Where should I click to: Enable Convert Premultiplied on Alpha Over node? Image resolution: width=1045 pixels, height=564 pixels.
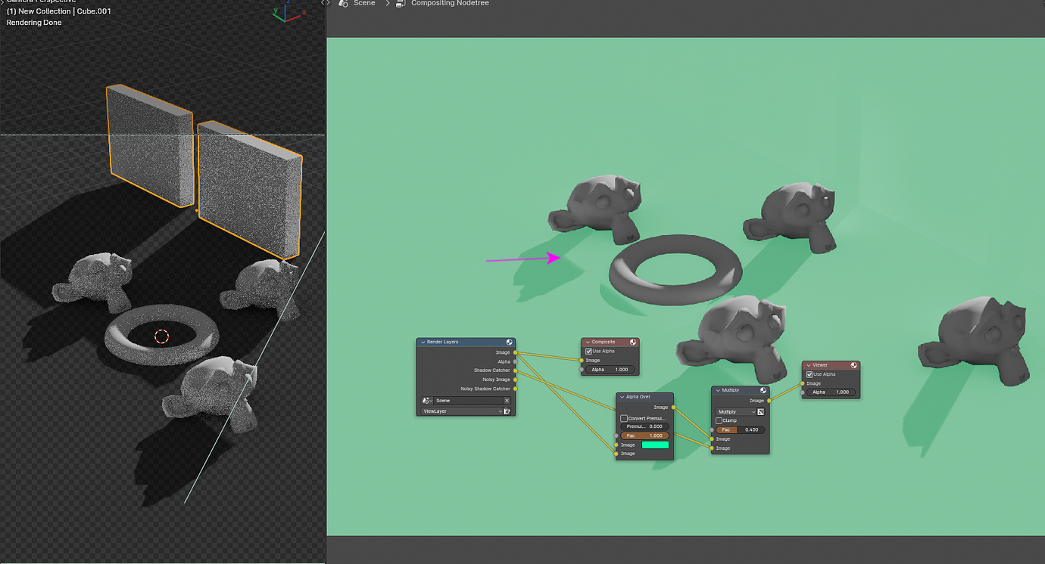[624, 418]
